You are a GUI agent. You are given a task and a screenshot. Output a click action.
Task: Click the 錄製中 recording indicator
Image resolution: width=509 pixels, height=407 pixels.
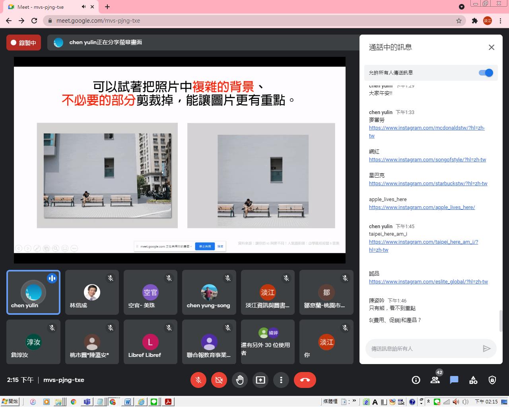[x=24, y=43]
